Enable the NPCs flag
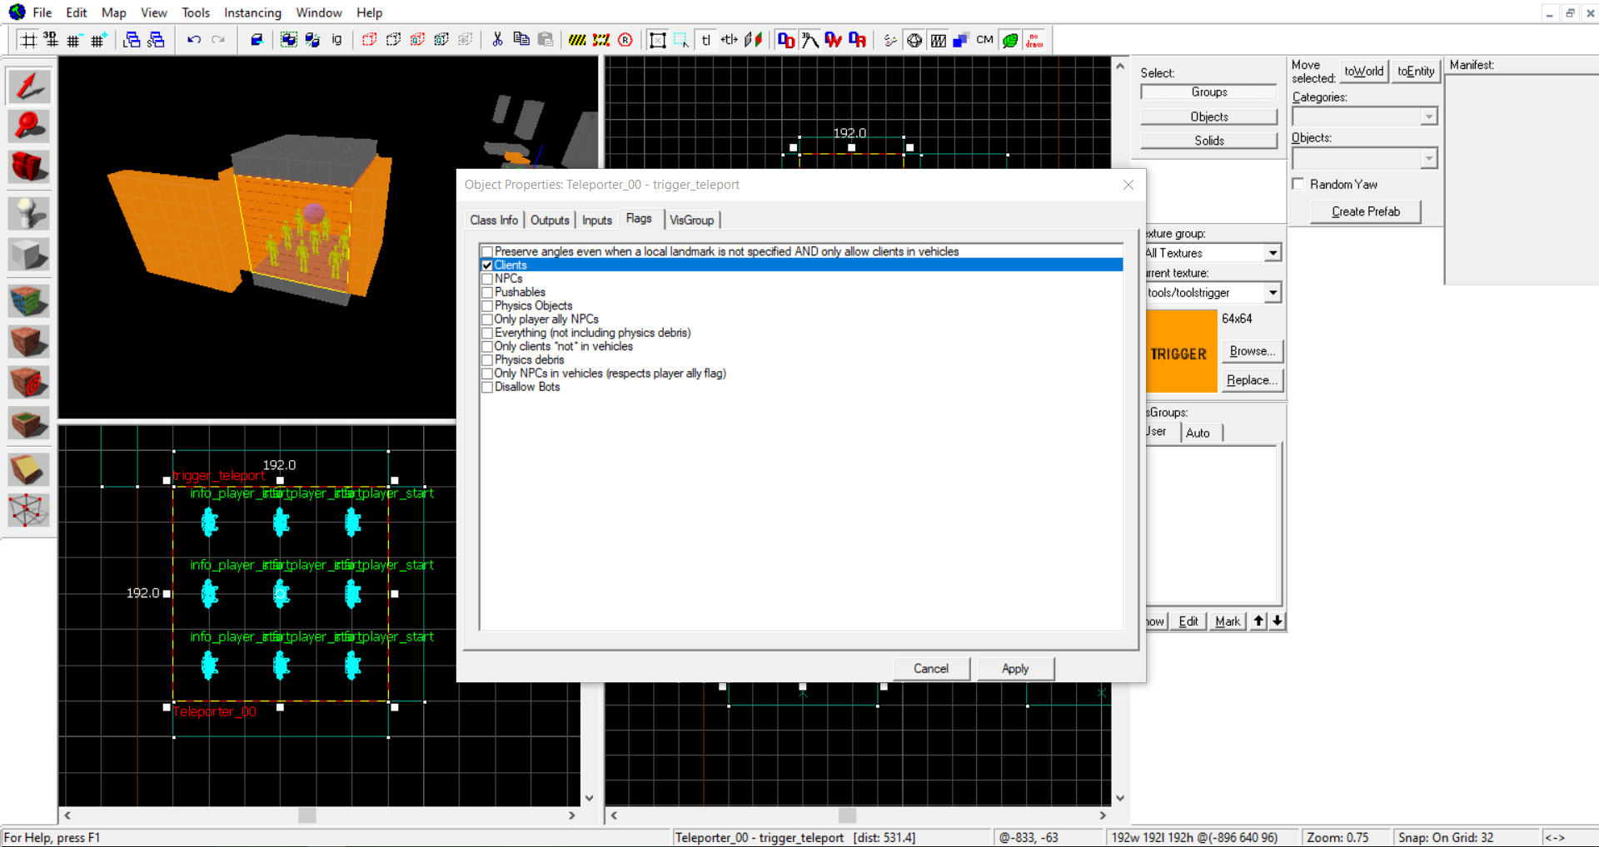Screen dimensions: 1599x847 (x=487, y=279)
